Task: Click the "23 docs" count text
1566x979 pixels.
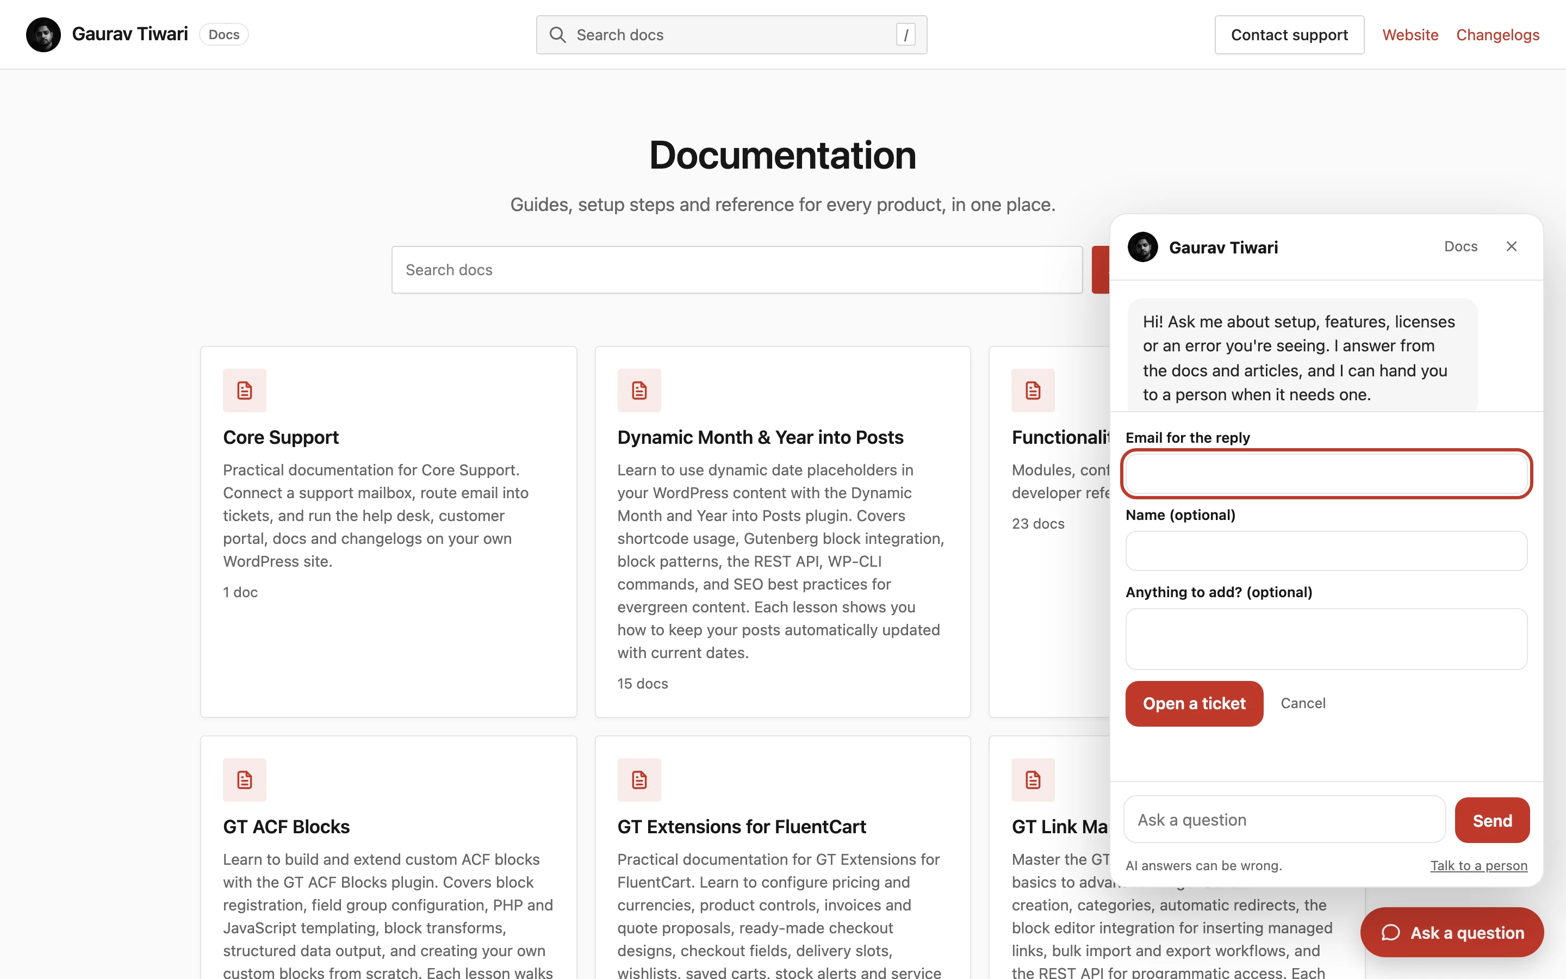Action: 1038,523
